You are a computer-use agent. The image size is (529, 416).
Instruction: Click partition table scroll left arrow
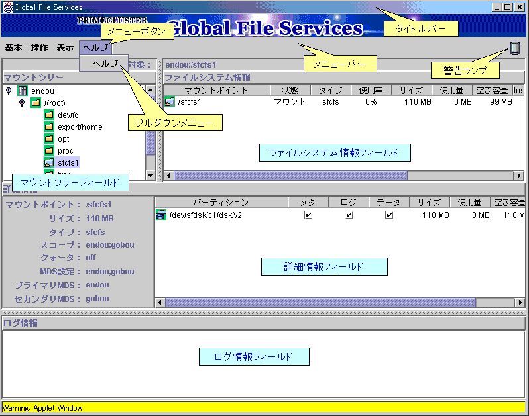tap(160, 303)
